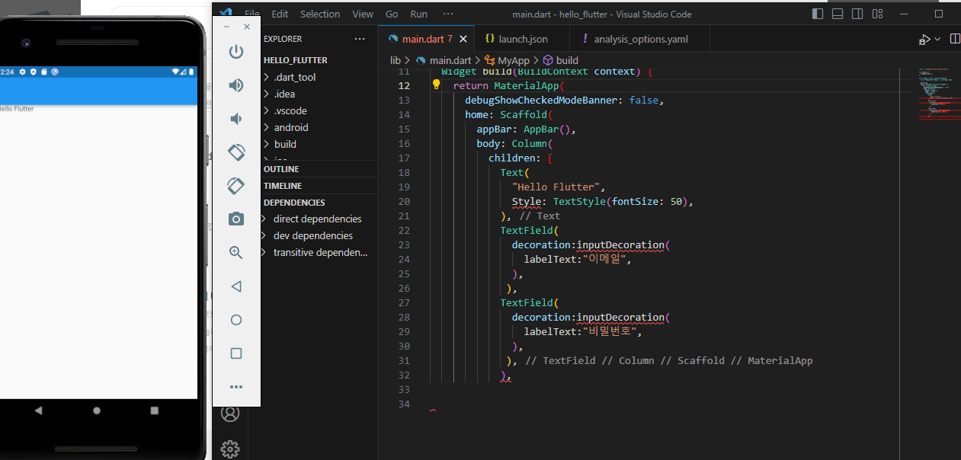961x460 pixels.
Task: Start debugging with the run/debug icon
Action: tap(924, 39)
